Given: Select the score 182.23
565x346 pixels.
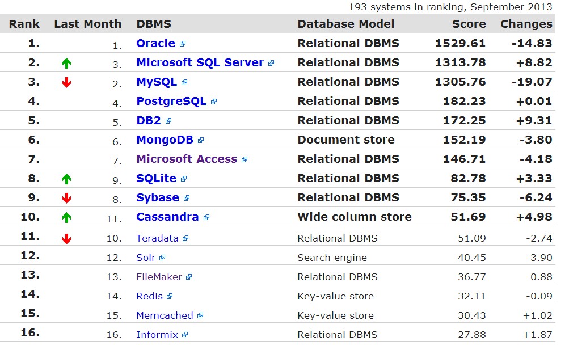Looking at the screenshot, I should (465, 102).
